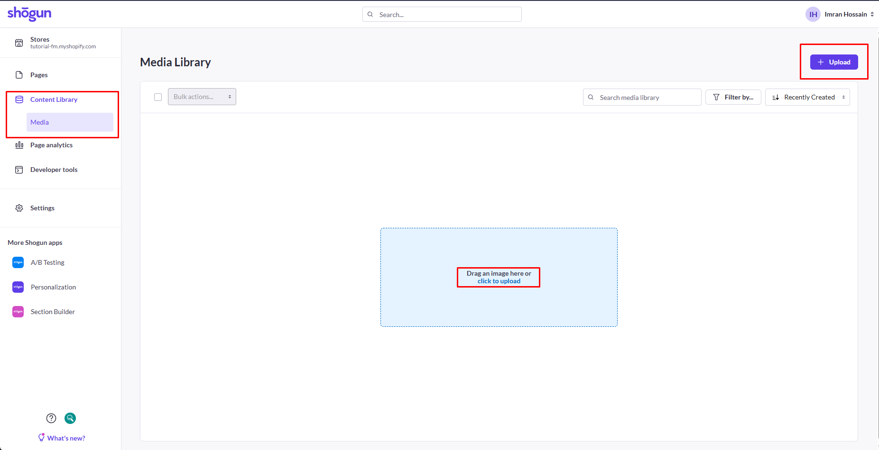Open Settings in the sidebar
Image resolution: width=879 pixels, height=450 pixels.
(42, 208)
